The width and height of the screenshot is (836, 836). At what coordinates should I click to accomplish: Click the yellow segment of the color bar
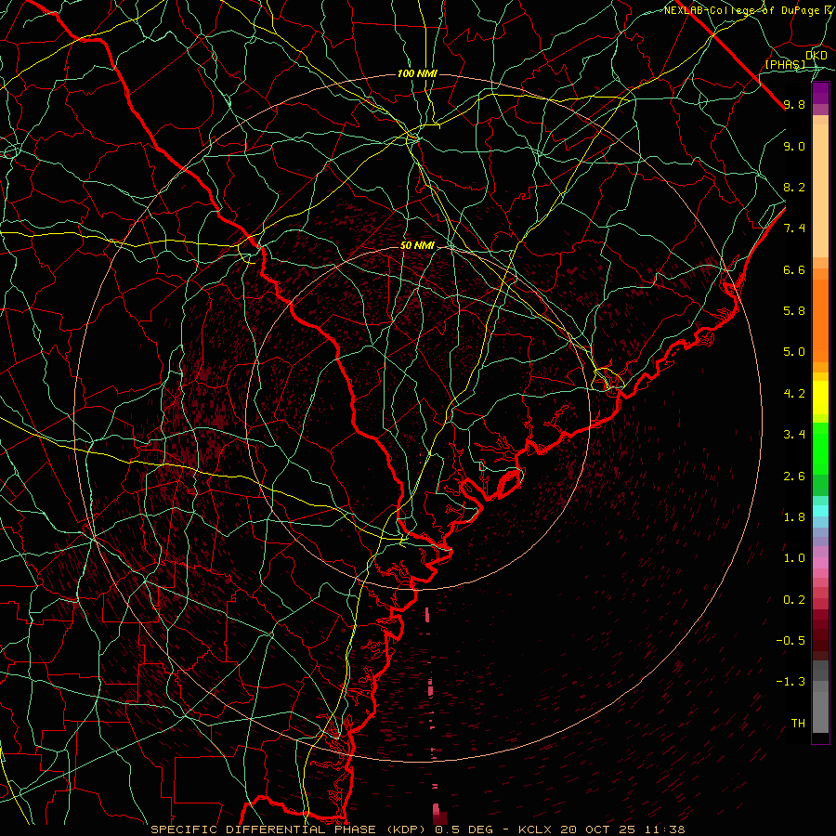click(x=820, y=398)
